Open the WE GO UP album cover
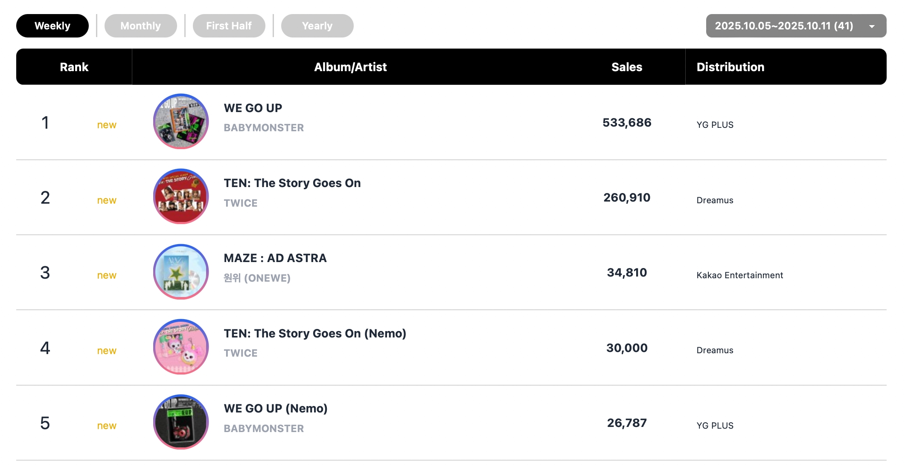Viewport: 905px width, 467px height. [181, 121]
